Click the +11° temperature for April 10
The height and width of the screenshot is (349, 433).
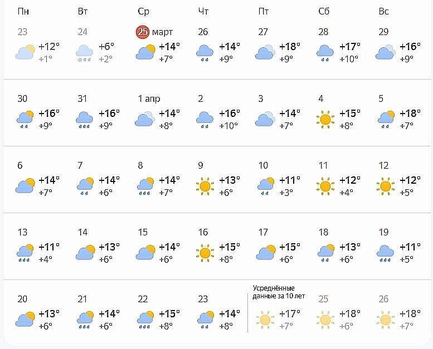tap(289, 180)
